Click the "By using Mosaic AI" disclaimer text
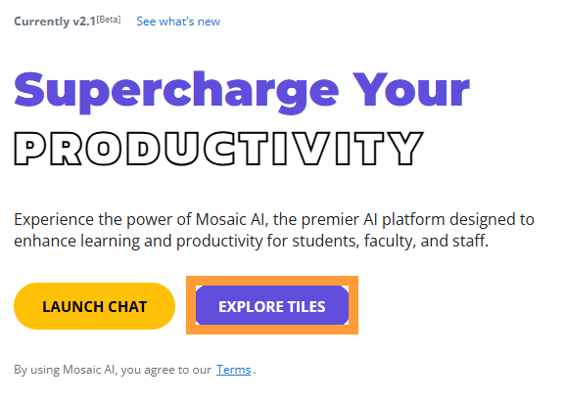 click(x=65, y=370)
